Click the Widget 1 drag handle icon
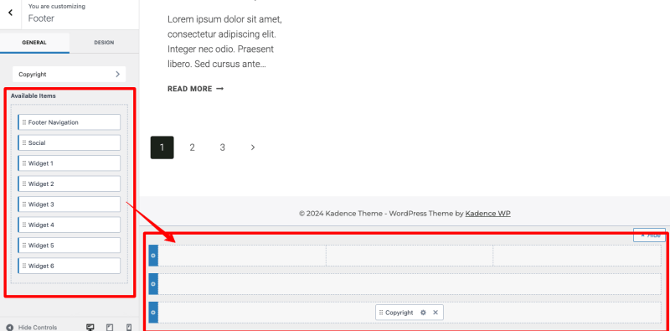Viewport: 670px width, 331px height. (24, 163)
